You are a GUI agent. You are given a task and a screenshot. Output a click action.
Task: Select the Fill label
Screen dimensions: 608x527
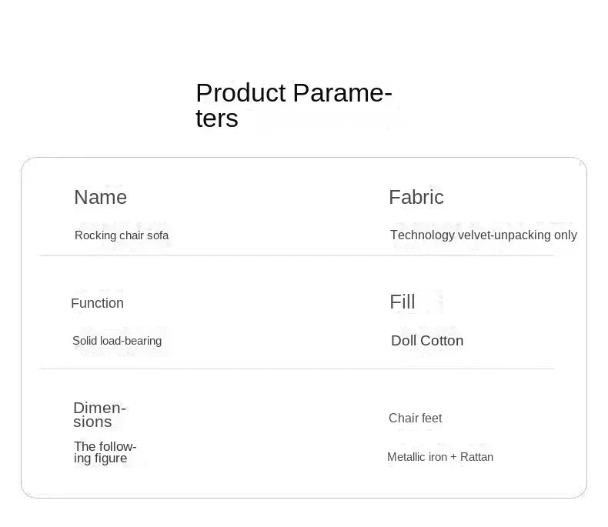click(x=402, y=302)
